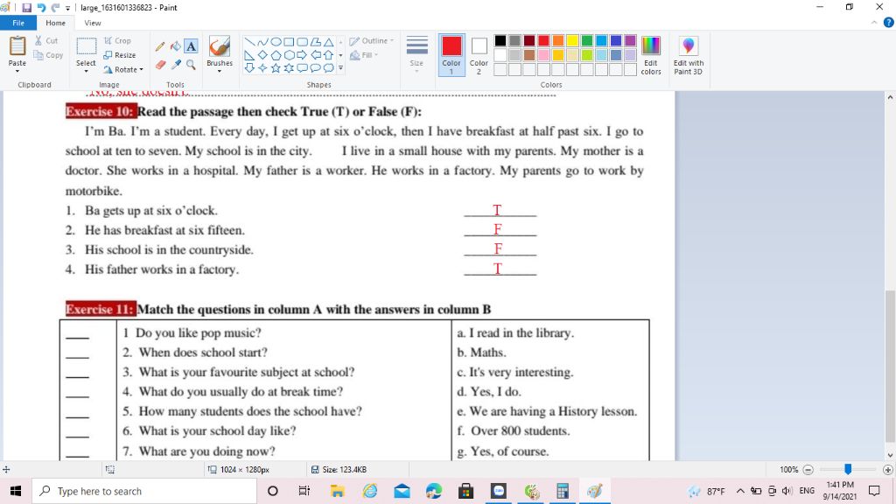Pick the yellow color swatch

572,40
